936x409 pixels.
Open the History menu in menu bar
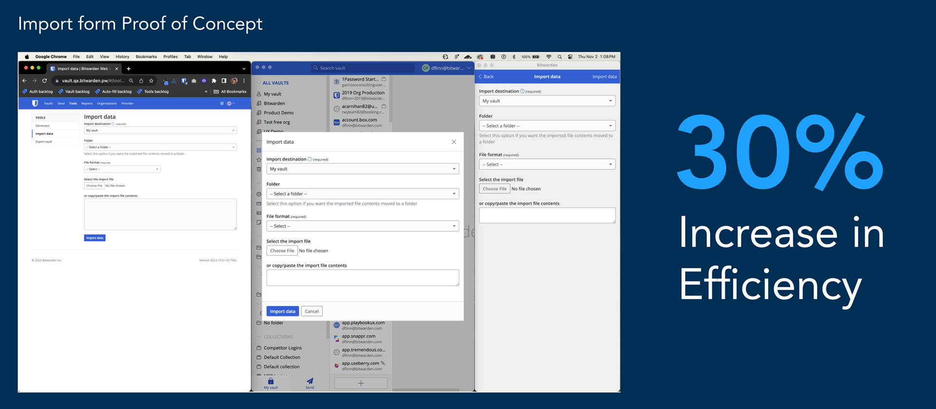122,56
